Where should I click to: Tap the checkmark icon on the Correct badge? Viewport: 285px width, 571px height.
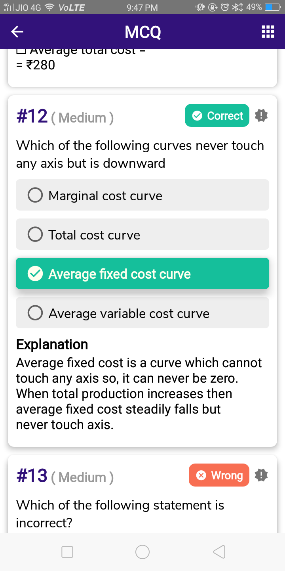coord(197,116)
